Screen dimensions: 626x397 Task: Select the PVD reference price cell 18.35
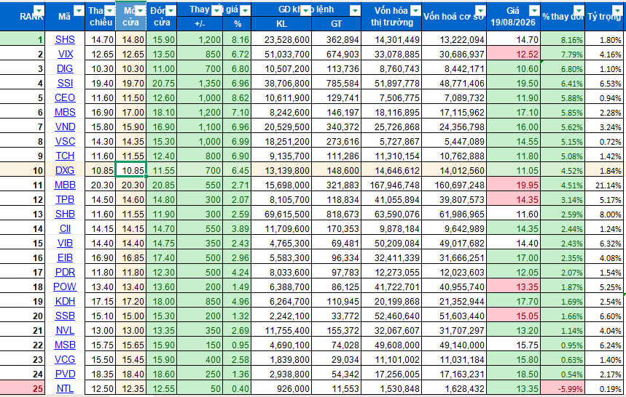[x=101, y=374]
